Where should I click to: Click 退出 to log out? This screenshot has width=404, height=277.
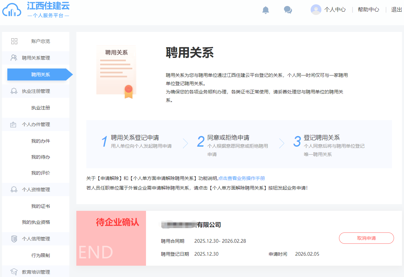pyautogui.click(x=396, y=10)
